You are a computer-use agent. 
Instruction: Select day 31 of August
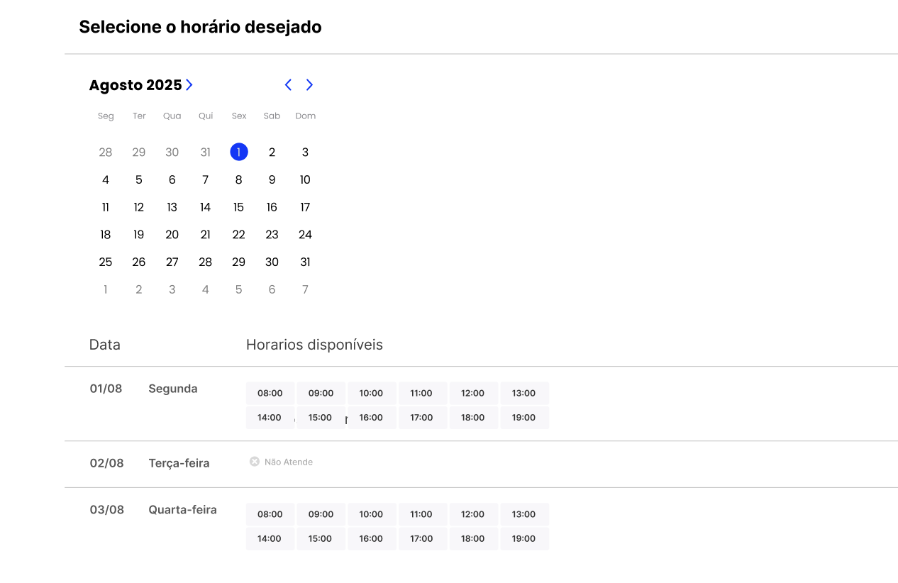tap(305, 262)
